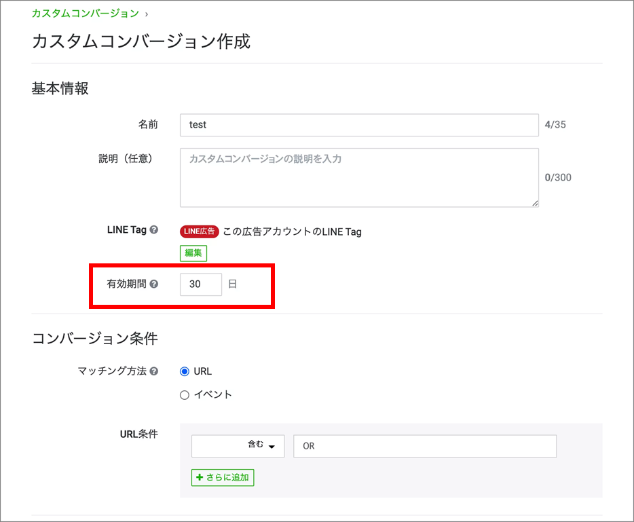Select the 有効期間 days field showing 30

click(200, 284)
